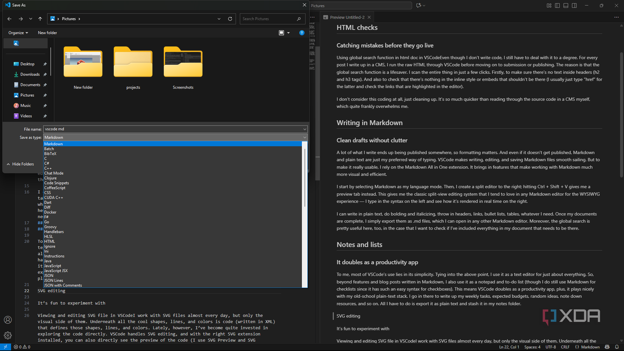The height and width of the screenshot is (351, 624).
Task: Refresh the Pictures folder view
Action: pyautogui.click(x=230, y=19)
